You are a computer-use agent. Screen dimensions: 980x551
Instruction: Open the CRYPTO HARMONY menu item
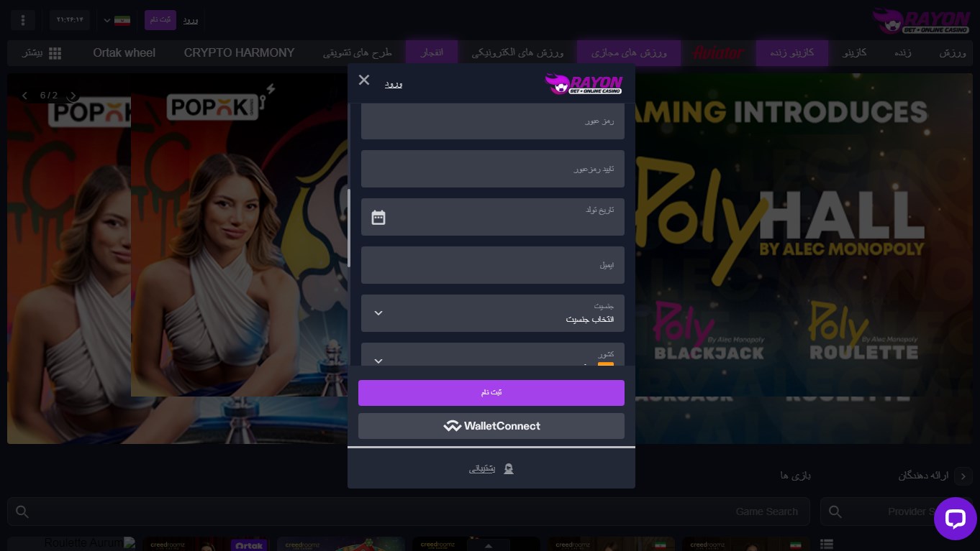[x=239, y=53]
